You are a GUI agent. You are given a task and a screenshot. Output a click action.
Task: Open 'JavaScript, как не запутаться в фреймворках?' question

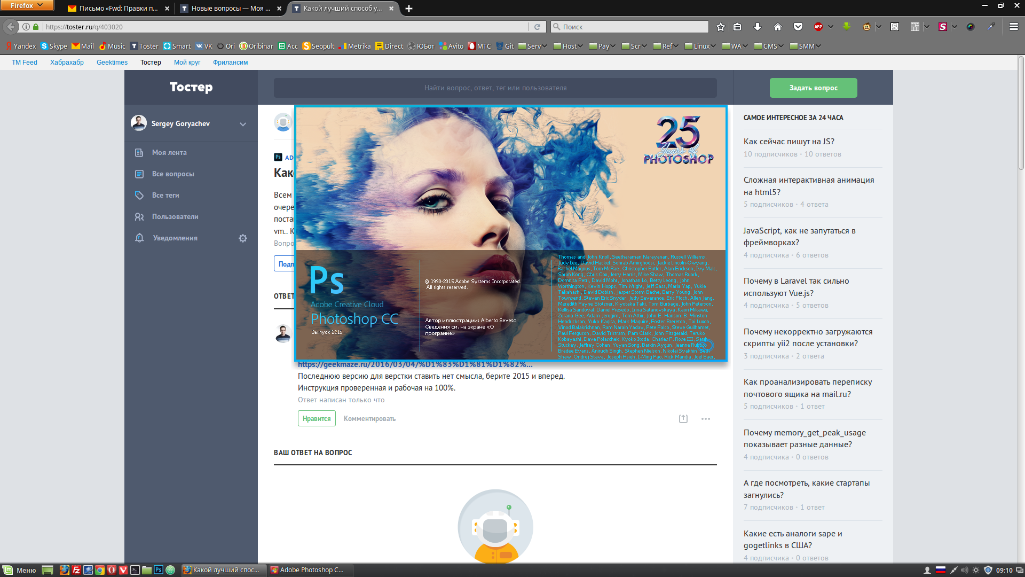799,237
